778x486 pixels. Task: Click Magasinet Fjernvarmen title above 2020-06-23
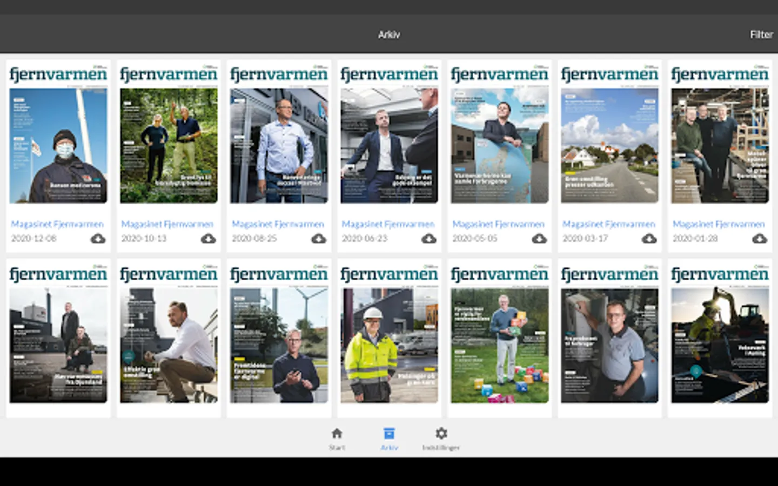pyautogui.click(x=388, y=224)
